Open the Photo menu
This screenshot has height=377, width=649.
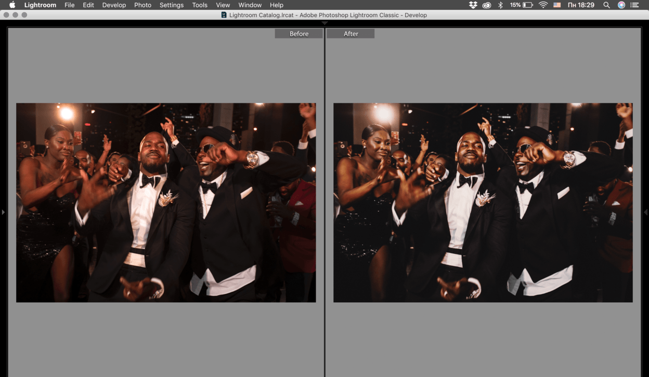(x=142, y=5)
